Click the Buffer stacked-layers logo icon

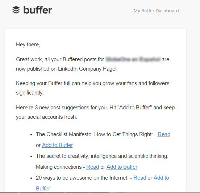(16, 10)
